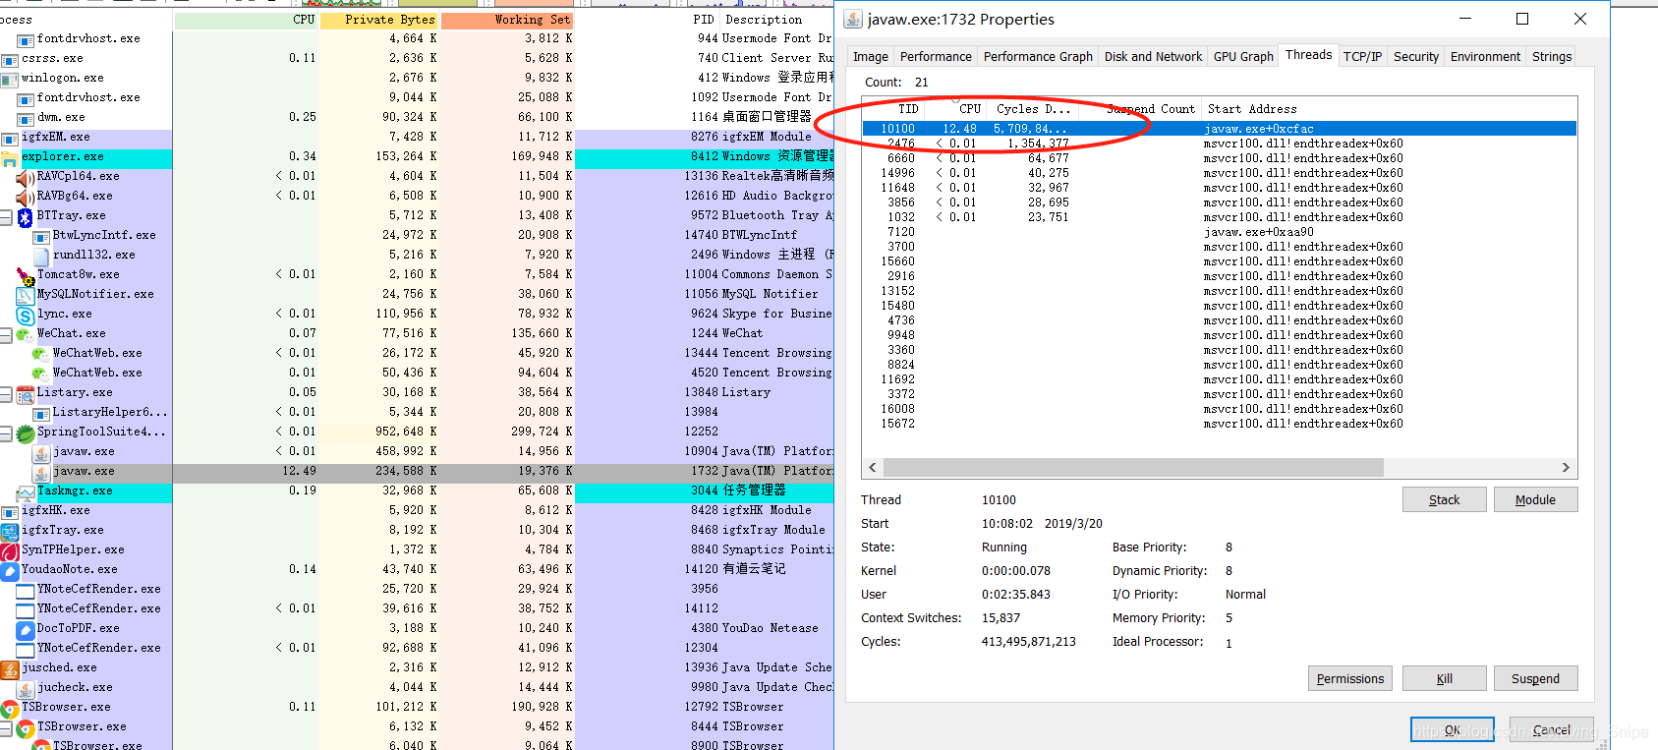Click the BTTray.exe Bluetooth icon
Image resolution: width=1658 pixels, height=750 pixels.
coord(26,216)
